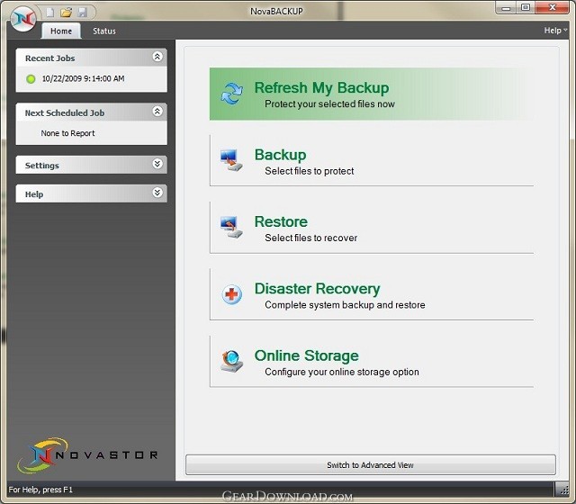Click the Disaster Recovery heading link
Image resolution: width=576 pixels, height=504 pixels.
tap(317, 289)
